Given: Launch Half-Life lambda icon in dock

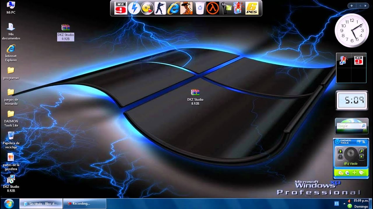Looking at the screenshot, I should [x=212, y=8].
